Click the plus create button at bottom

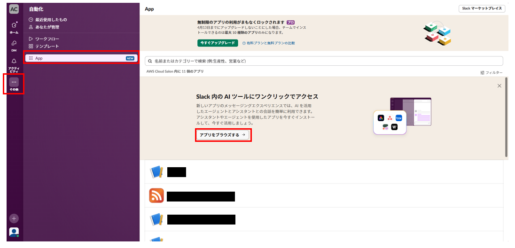pos(14,218)
